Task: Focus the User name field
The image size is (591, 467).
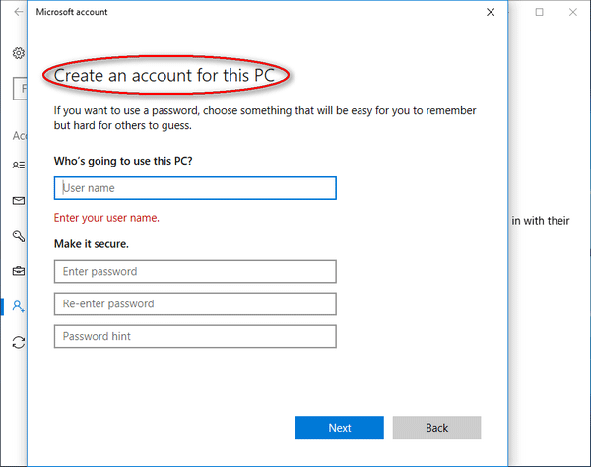Action: (195, 187)
